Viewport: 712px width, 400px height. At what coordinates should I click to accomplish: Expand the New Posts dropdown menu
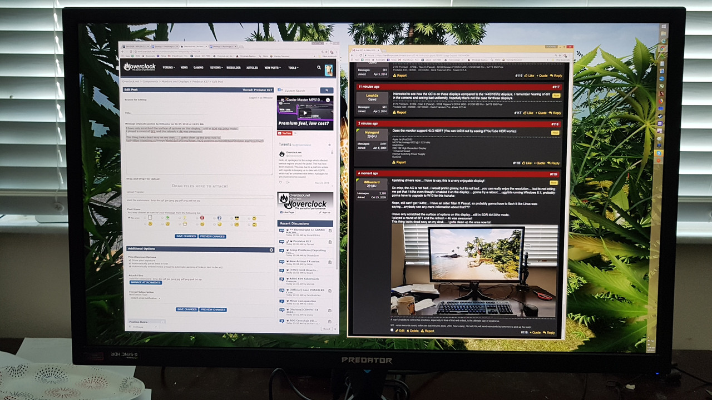coord(273,68)
